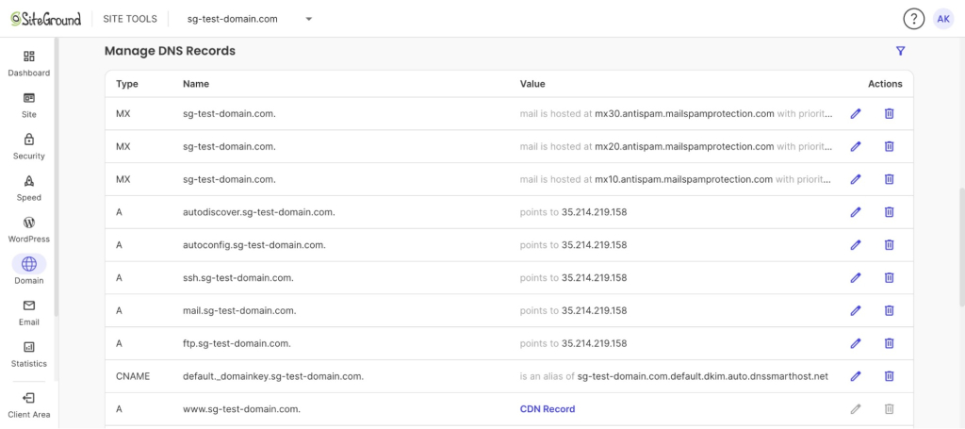The height and width of the screenshot is (429, 965).
Task: Open the Email sidebar section
Action: 29,313
